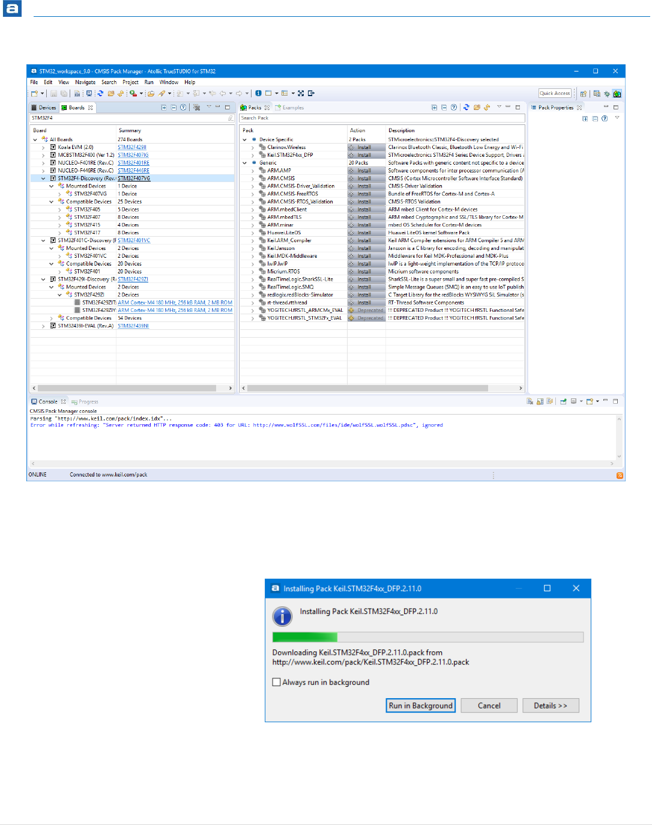Expand all items in Boards view

point(164,108)
